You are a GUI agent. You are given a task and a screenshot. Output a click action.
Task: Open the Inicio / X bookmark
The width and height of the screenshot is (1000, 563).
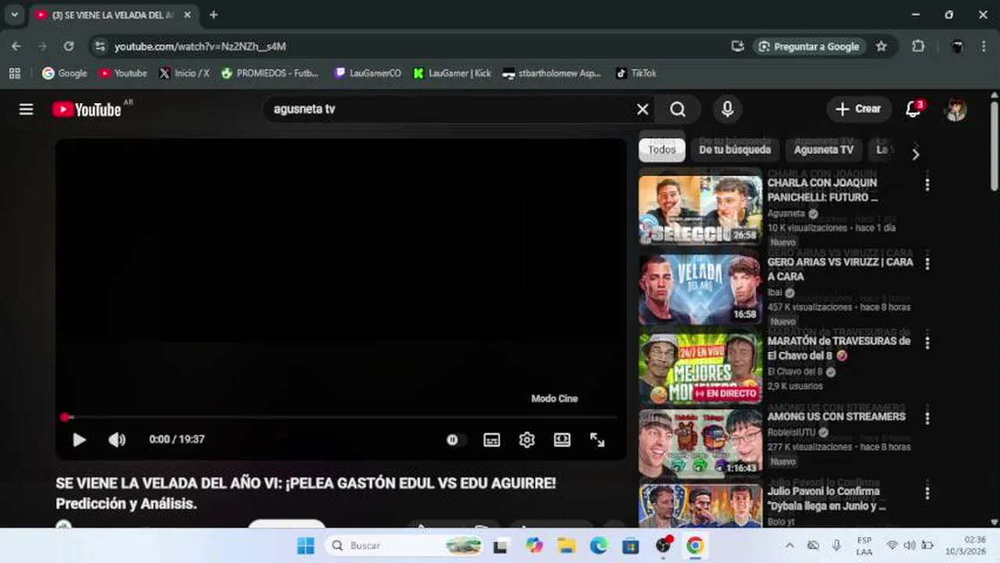pyautogui.click(x=185, y=74)
